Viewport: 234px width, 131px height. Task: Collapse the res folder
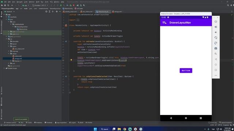(x=7, y=39)
